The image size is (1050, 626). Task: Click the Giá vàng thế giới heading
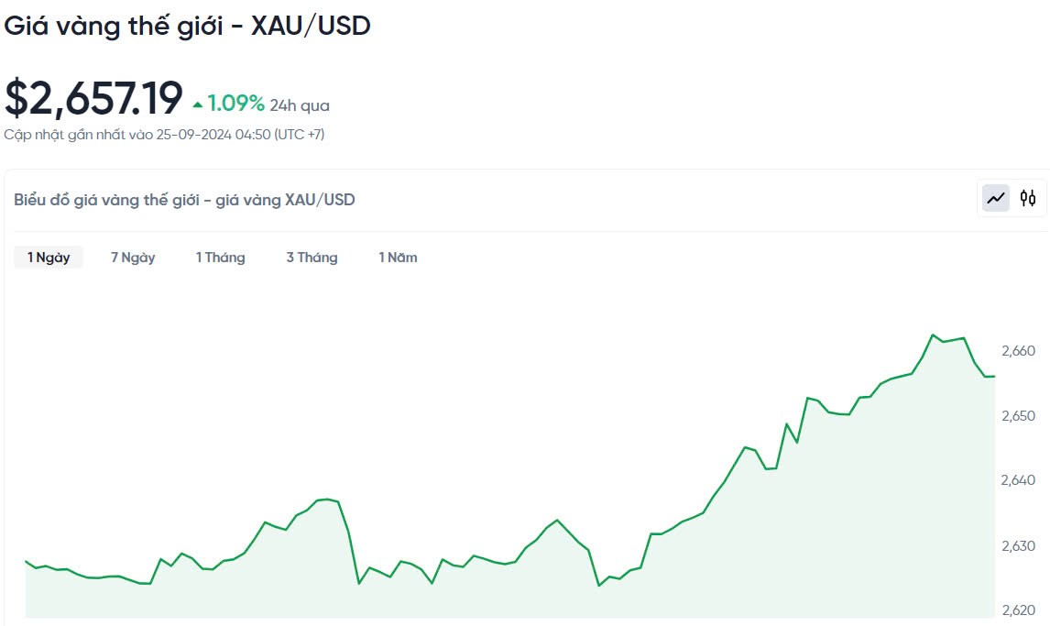pos(187,26)
